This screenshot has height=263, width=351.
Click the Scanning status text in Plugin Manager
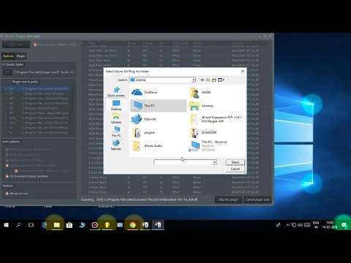pos(139,199)
